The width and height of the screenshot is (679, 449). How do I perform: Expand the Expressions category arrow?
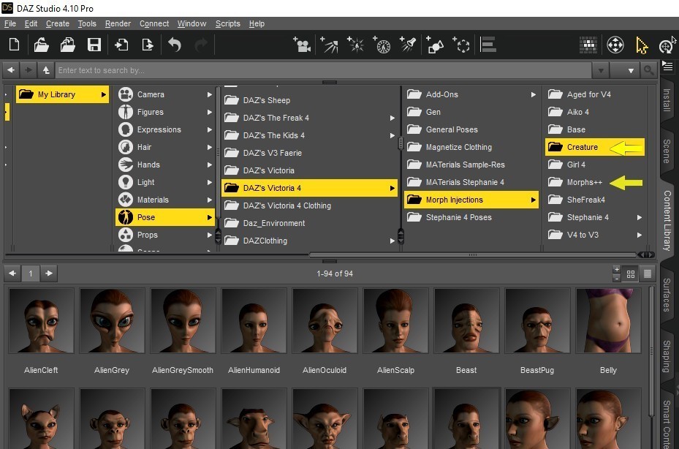pyautogui.click(x=210, y=129)
